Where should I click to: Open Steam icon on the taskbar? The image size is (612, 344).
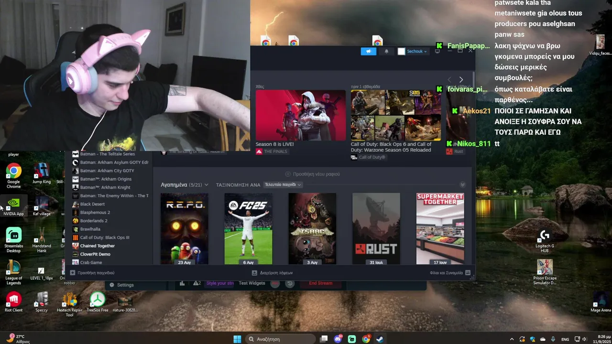tap(380, 339)
